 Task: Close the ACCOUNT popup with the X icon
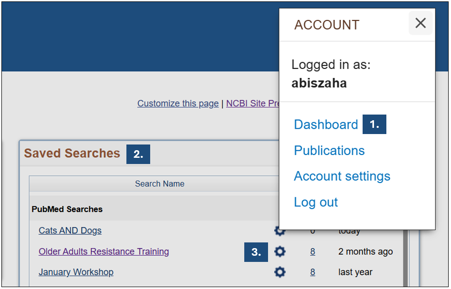pyautogui.click(x=420, y=23)
